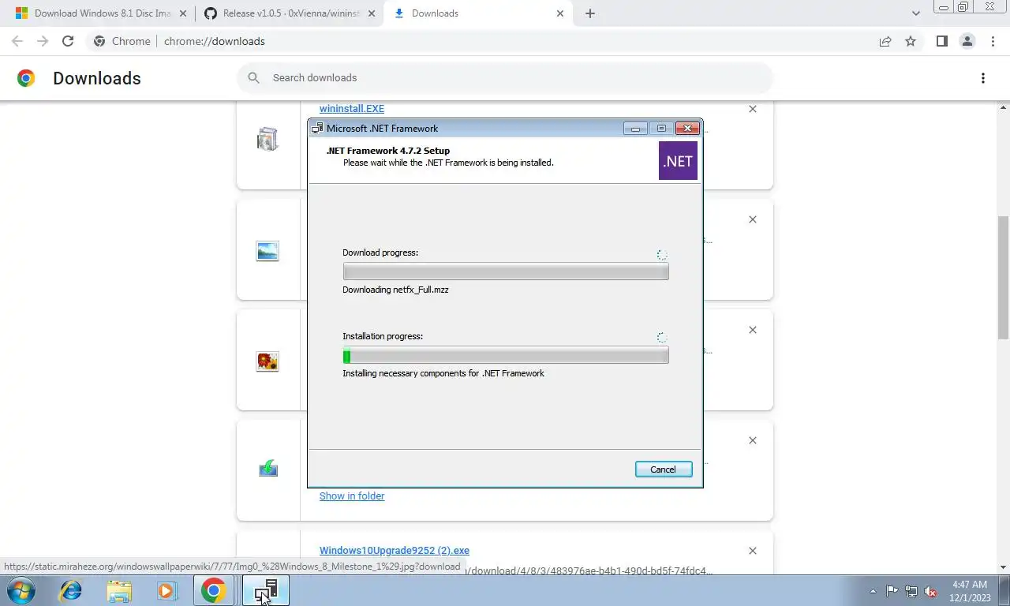Click the Installation progress bar

click(x=506, y=356)
